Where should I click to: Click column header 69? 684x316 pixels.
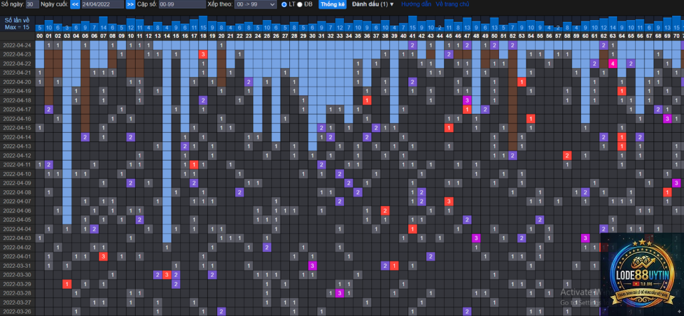click(x=667, y=36)
